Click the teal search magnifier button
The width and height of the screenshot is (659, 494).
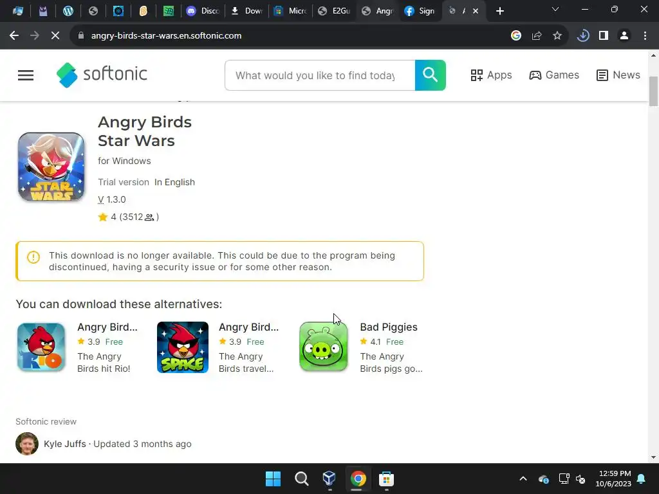[430, 75]
